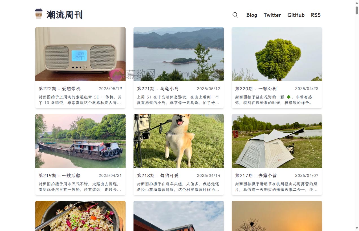Select article title 第217期 - 去露个营
This screenshot has width=359, height=231.
tap(256, 175)
